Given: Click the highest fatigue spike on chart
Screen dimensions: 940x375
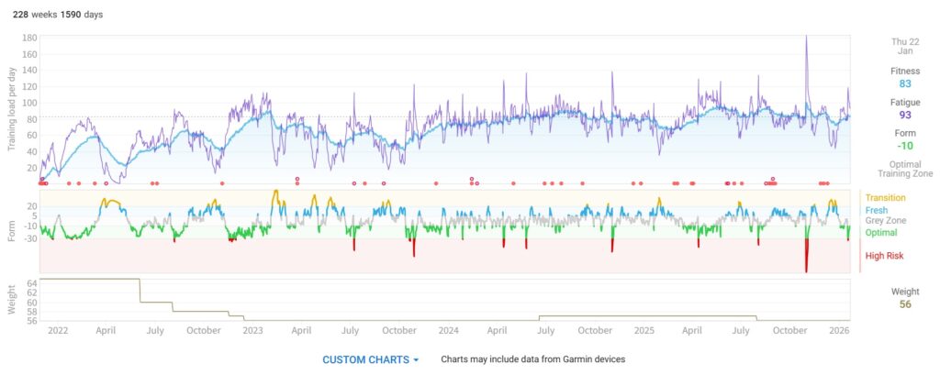Looking at the screenshot, I should point(806,39).
